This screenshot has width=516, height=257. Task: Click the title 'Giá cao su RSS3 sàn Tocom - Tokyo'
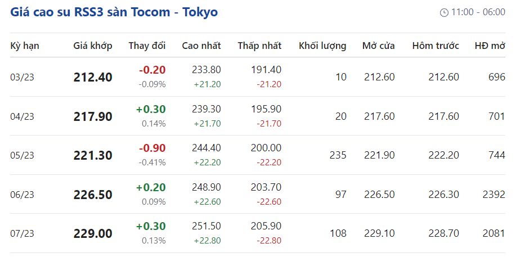click(x=114, y=12)
